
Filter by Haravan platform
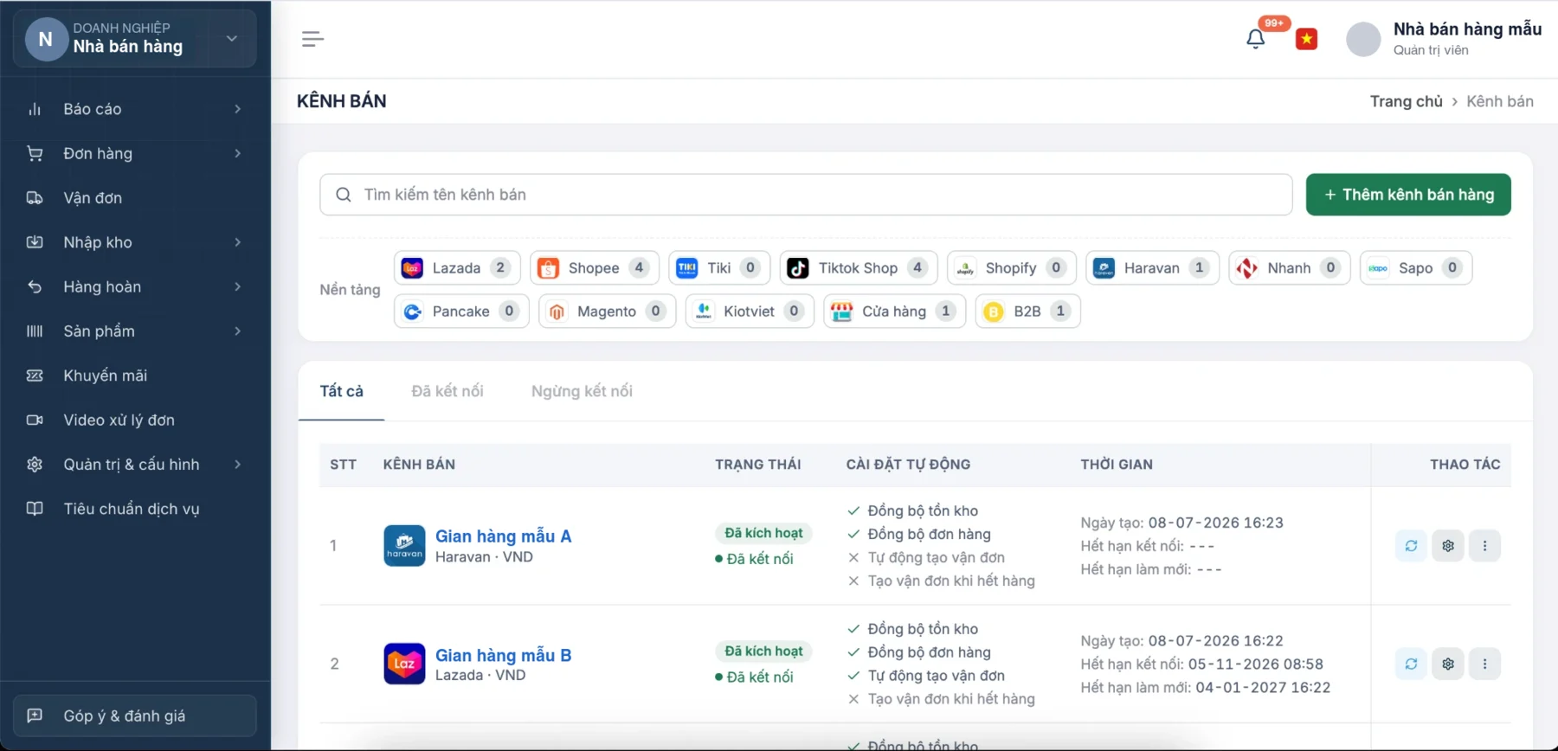1152,268
